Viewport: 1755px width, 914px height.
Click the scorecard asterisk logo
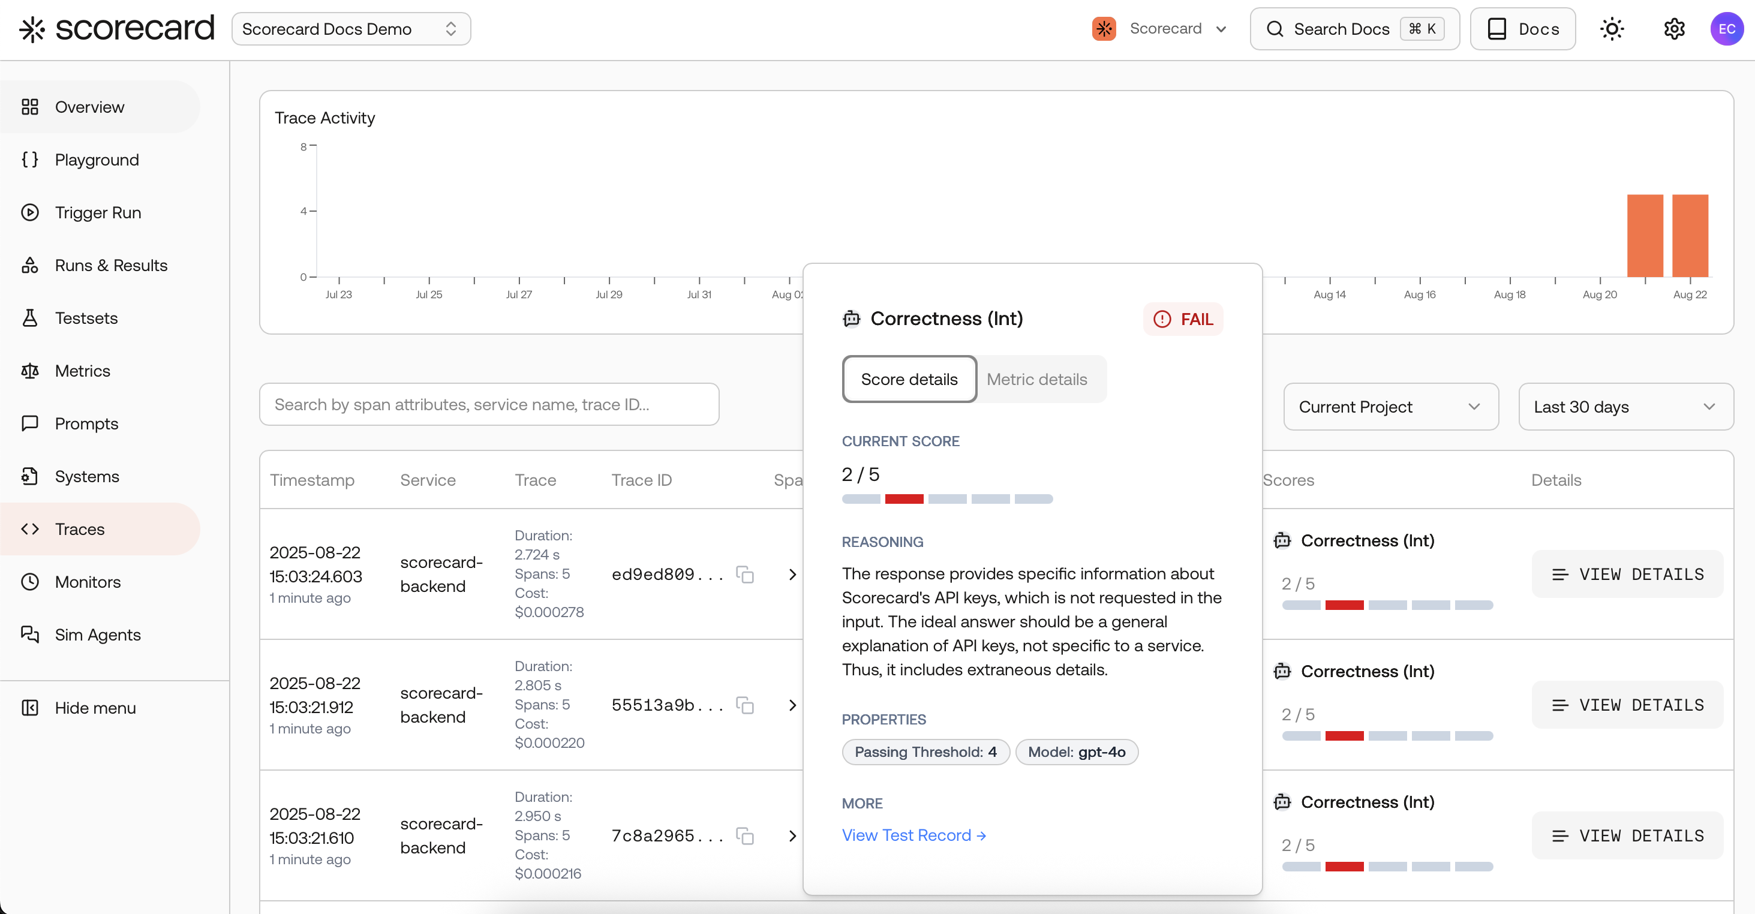(32, 29)
